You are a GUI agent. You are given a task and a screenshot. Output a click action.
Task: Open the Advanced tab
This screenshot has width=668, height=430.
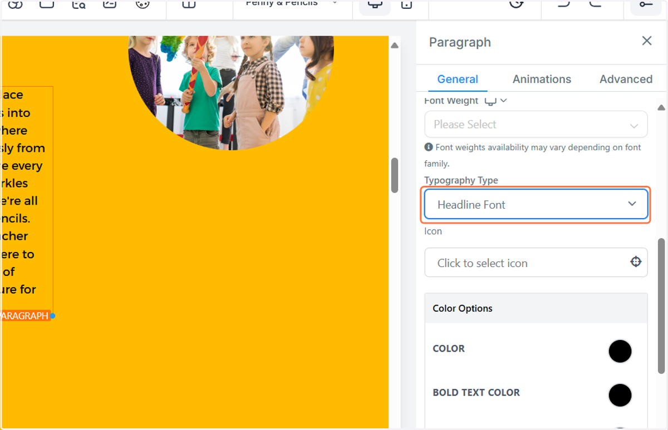point(626,79)
